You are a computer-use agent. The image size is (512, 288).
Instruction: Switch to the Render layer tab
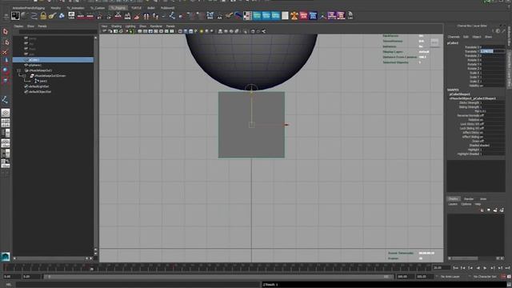tap(469, 199)
